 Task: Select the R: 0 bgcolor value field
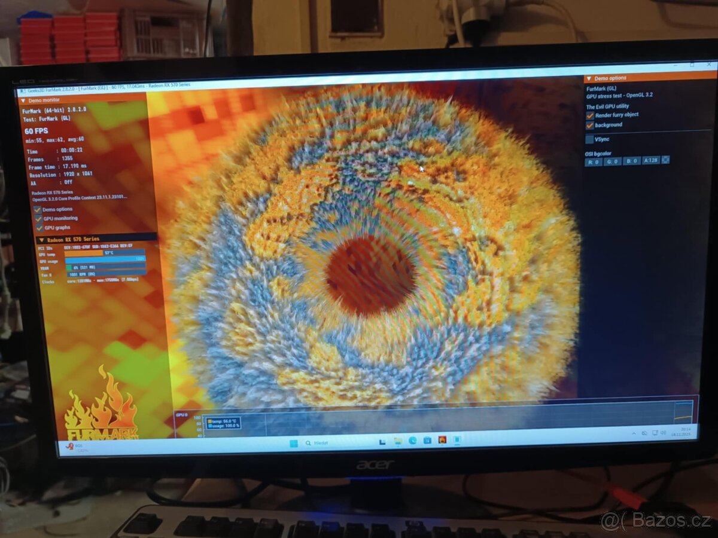[x=594, y=160]
